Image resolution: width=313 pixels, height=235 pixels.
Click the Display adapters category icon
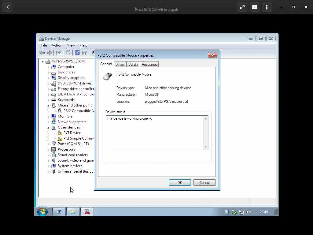54,78
